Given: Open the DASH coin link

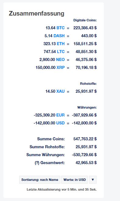Looking at the screenshot, I should [59, 36].
